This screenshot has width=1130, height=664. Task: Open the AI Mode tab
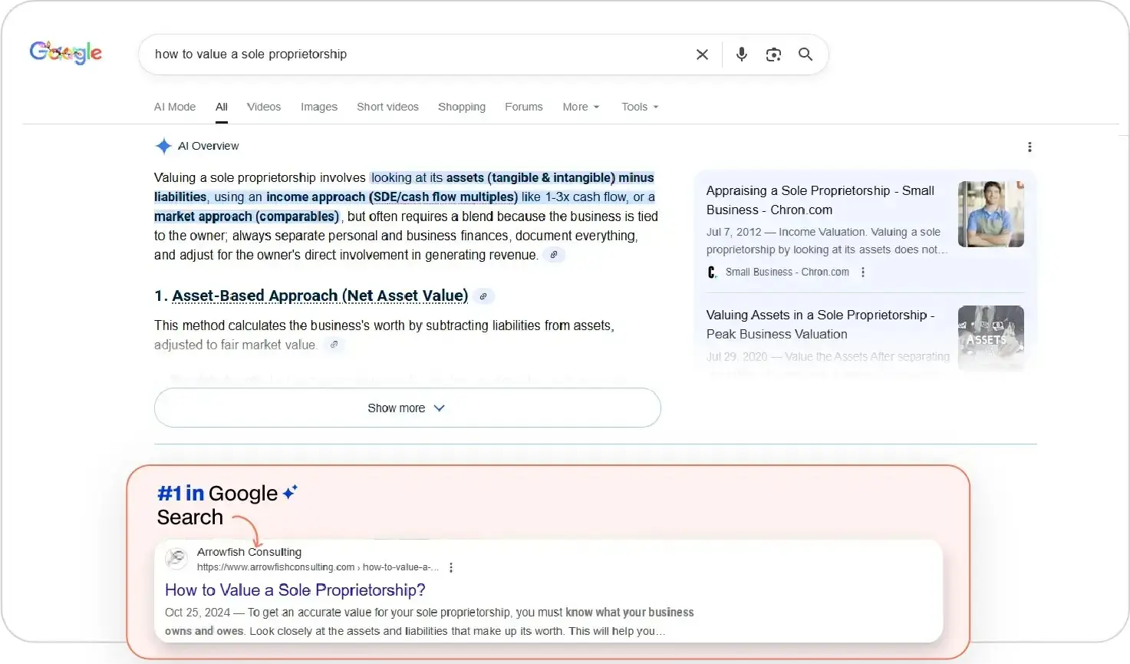(x=174, y=107)
